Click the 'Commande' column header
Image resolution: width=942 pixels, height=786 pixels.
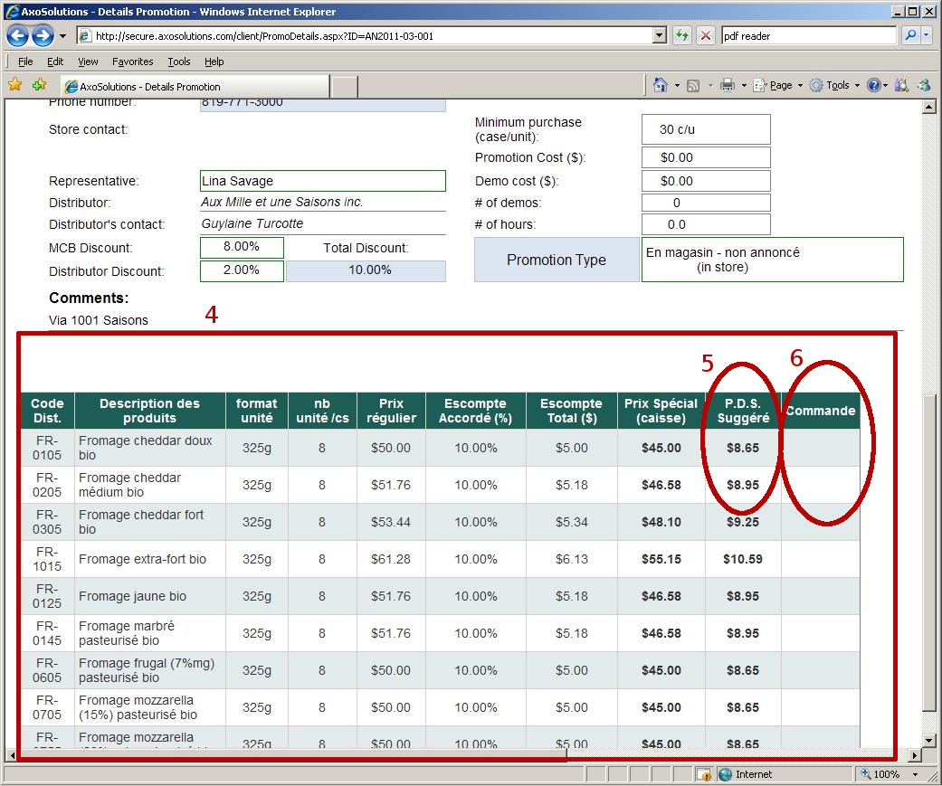[821, 411]
